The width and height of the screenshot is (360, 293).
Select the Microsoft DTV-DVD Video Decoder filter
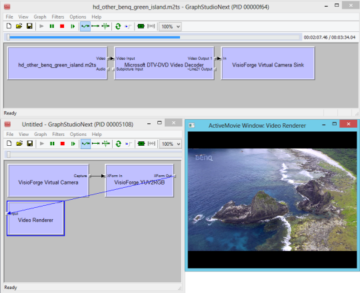pyautogui.click(x=164, y=63)
